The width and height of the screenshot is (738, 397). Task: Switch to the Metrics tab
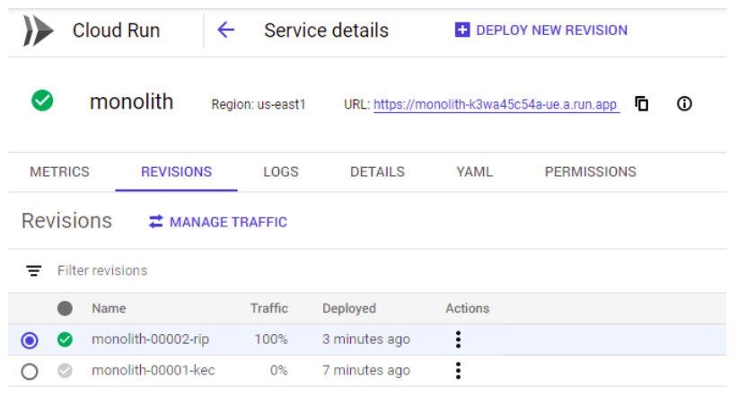(x=60, y=172)
